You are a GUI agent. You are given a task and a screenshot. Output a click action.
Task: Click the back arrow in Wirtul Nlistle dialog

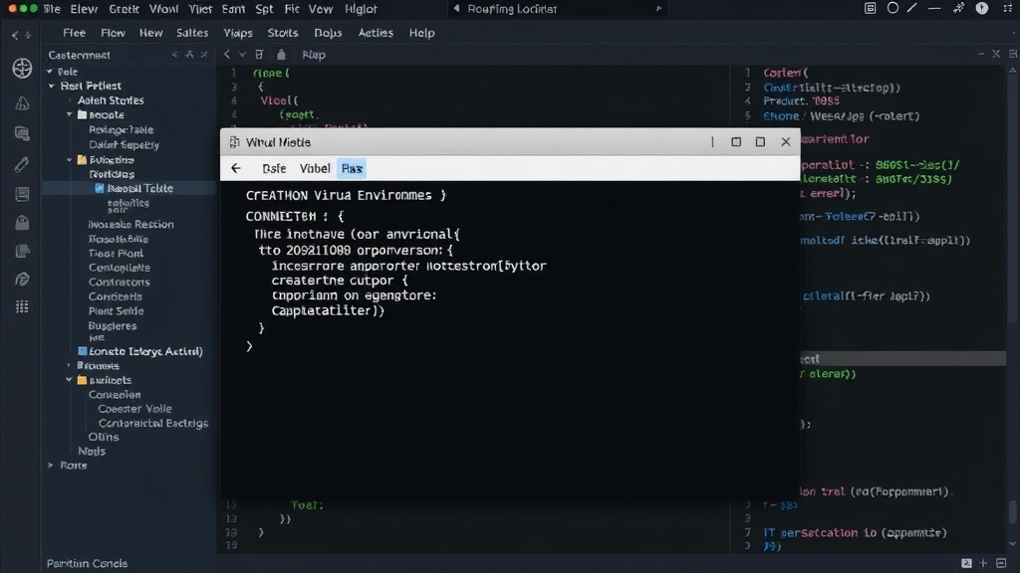pyautogui.click(x=235, y=168)
